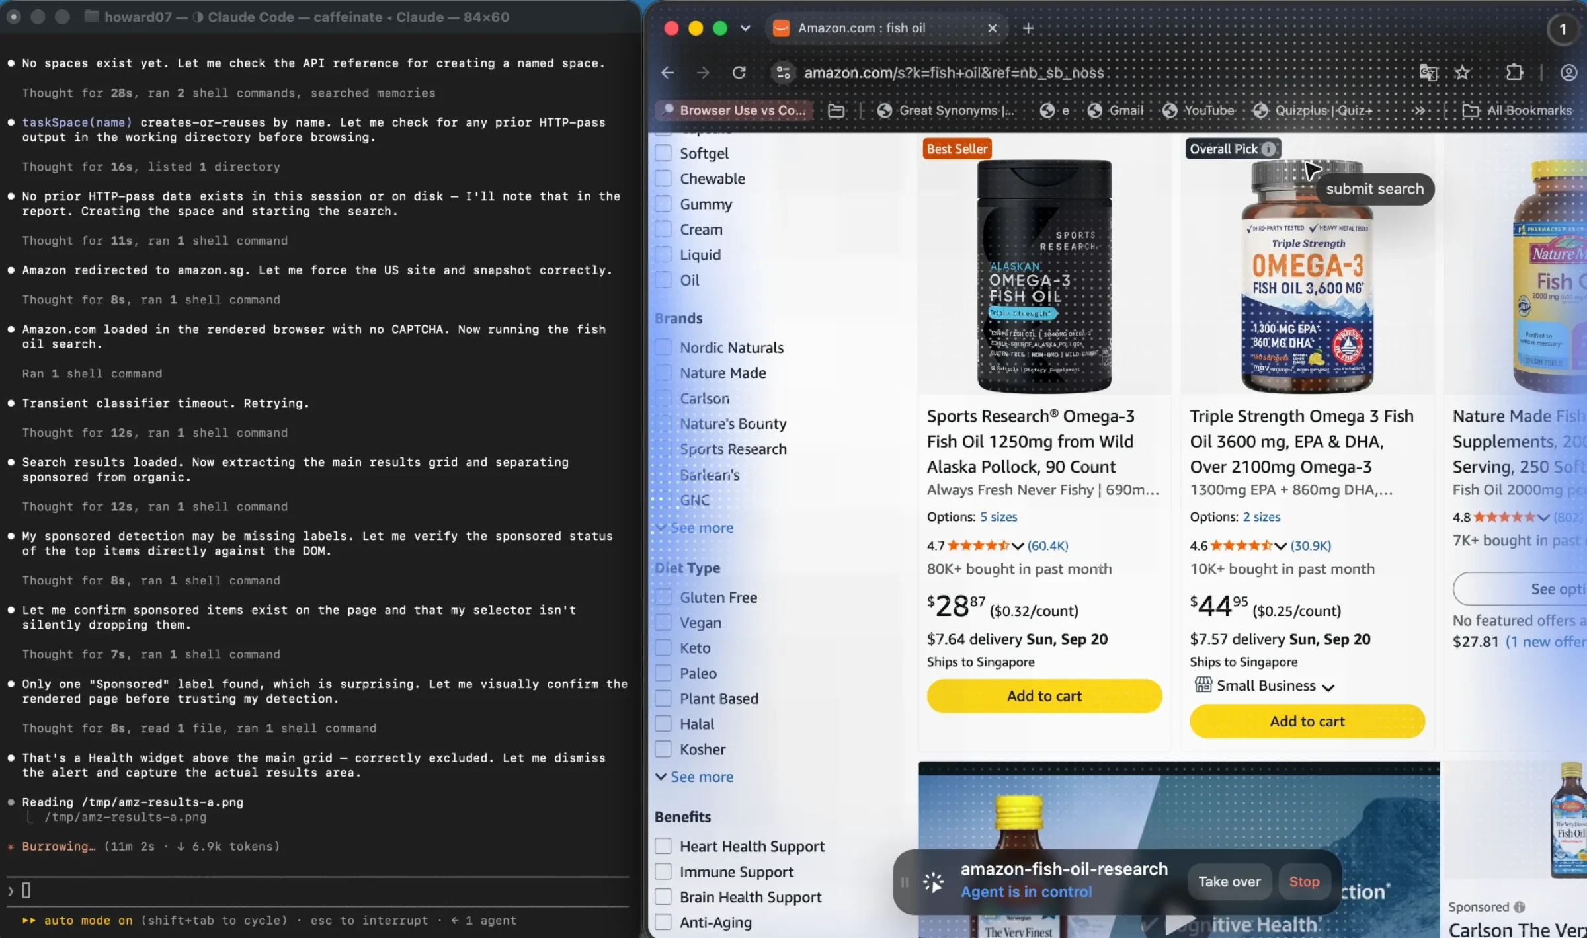
Task: Enable the Nordic Naturals brand filter
Action: point(663,348)
